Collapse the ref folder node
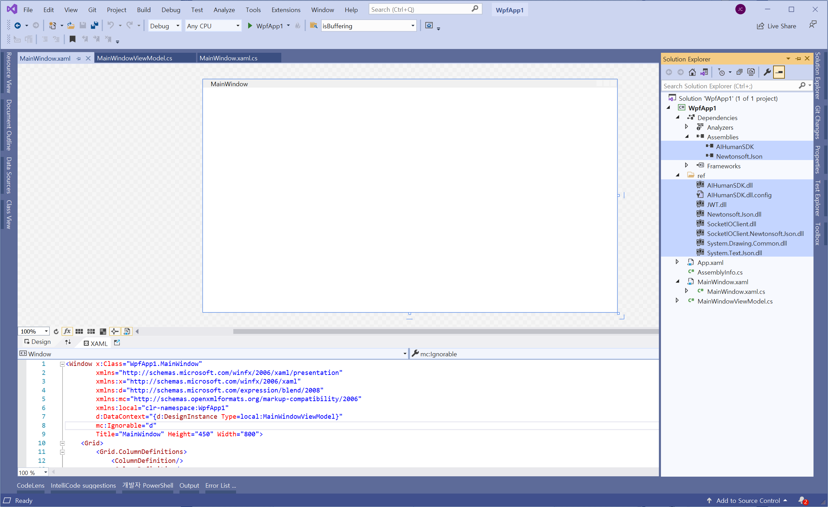This screenshot has height=507, width=828. (678, 176)
